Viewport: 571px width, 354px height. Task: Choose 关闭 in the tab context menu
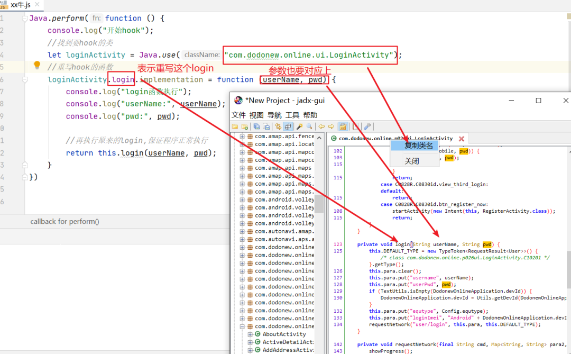pos(412,161)
